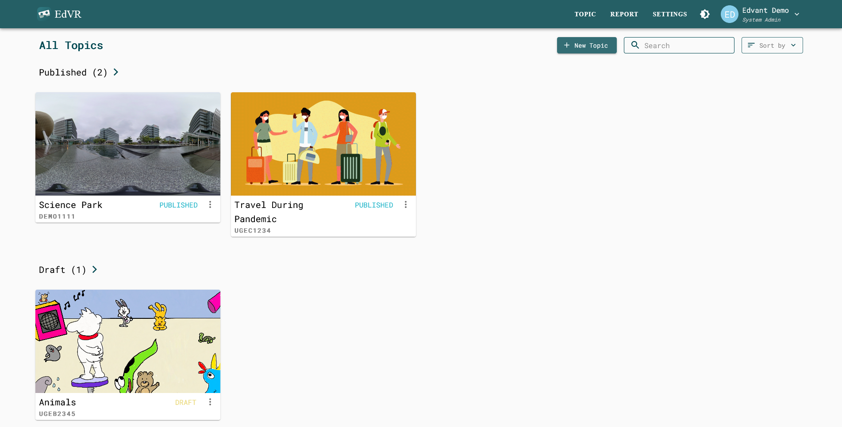
Task: Open the Sort by dropdown
Action: point(772,45)
